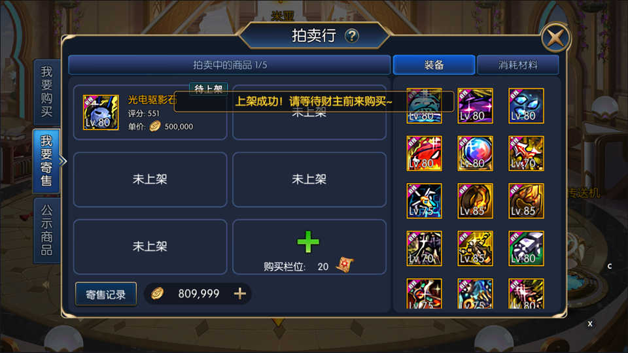Select the Lv.70 red arrow weapon icon
Viewport: 628px width, 353px height.
[526, 153]
